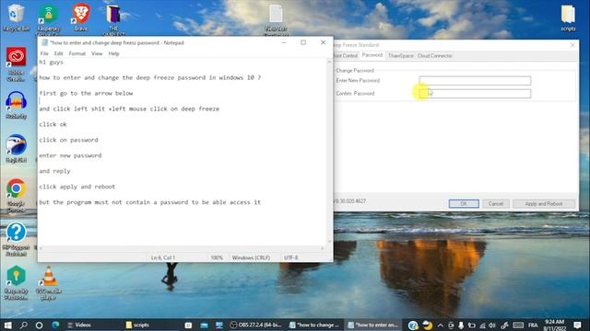Open the eagle desktop application icon

click(16, 148)
